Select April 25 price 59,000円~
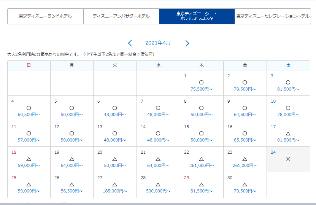Viewport: 316px width, 205px height. pyautogui.click(x=29, y=191)
